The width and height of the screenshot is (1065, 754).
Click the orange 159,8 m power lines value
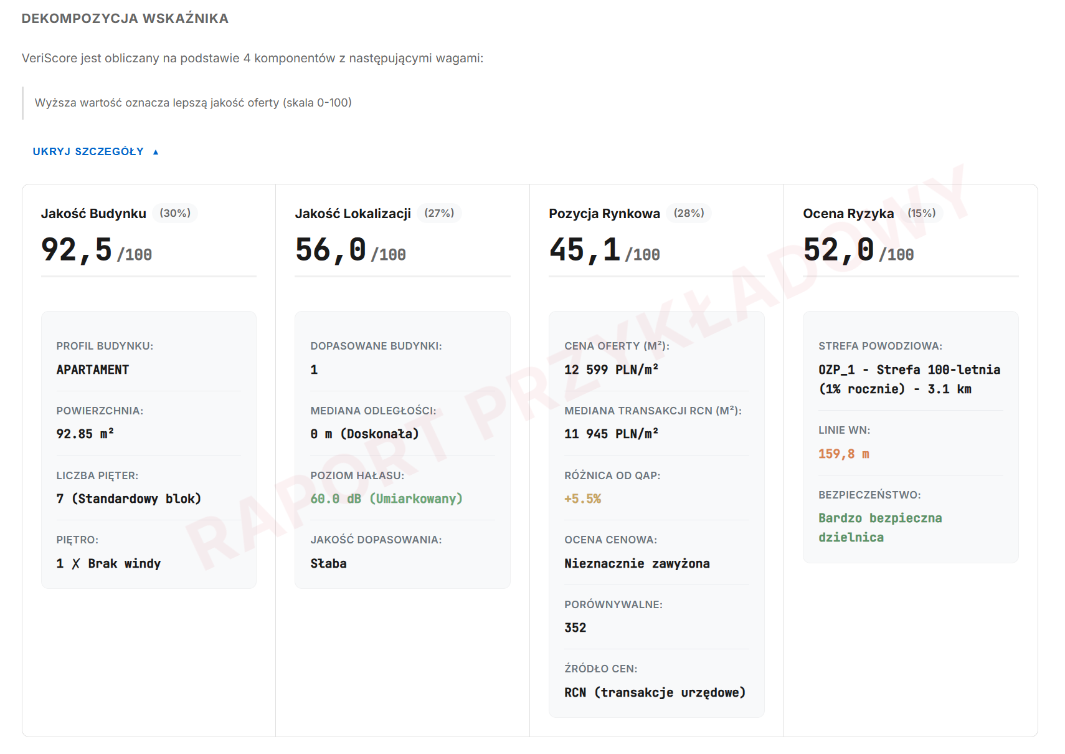[x=843, y=454]
